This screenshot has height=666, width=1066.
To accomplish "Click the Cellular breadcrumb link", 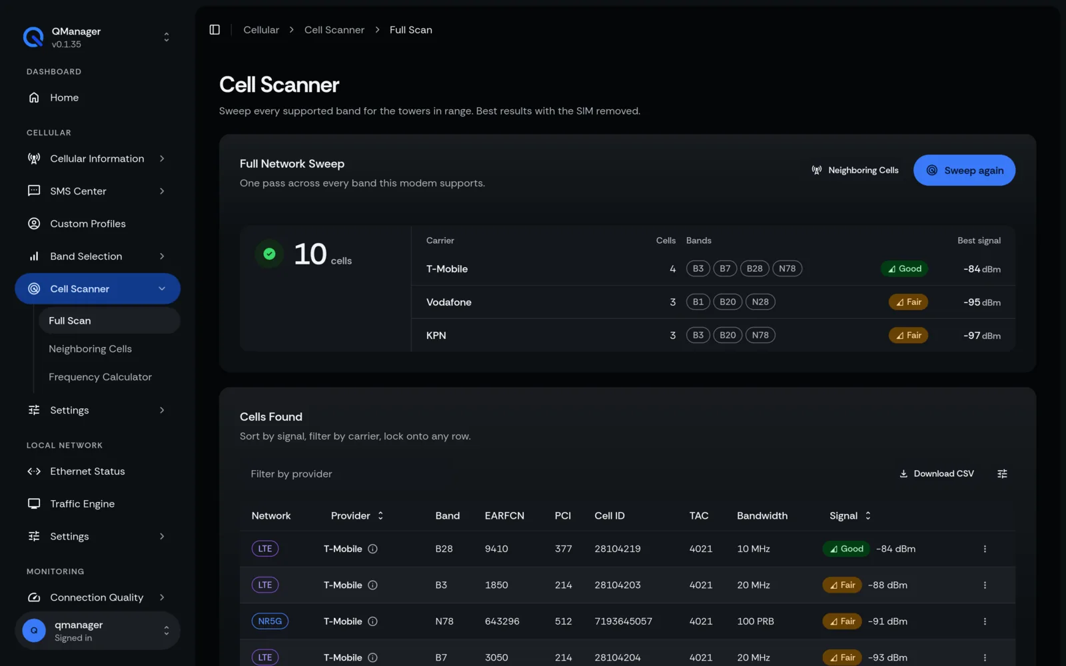I will coord(261,30).
